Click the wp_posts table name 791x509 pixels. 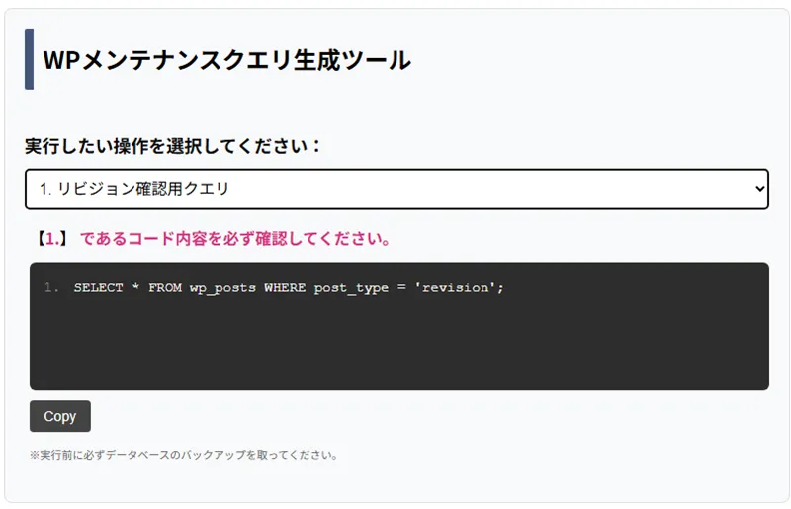coord(222,288)
